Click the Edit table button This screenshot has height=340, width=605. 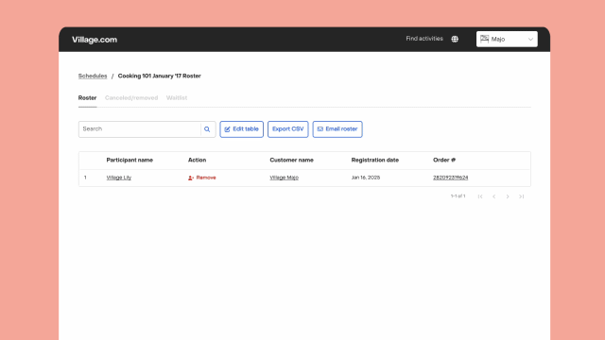(242, 129)
